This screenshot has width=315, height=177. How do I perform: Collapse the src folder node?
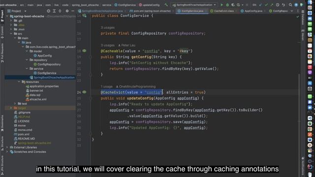tap(11, 34)
